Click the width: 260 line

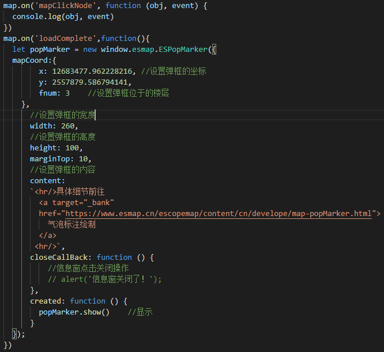54,126
